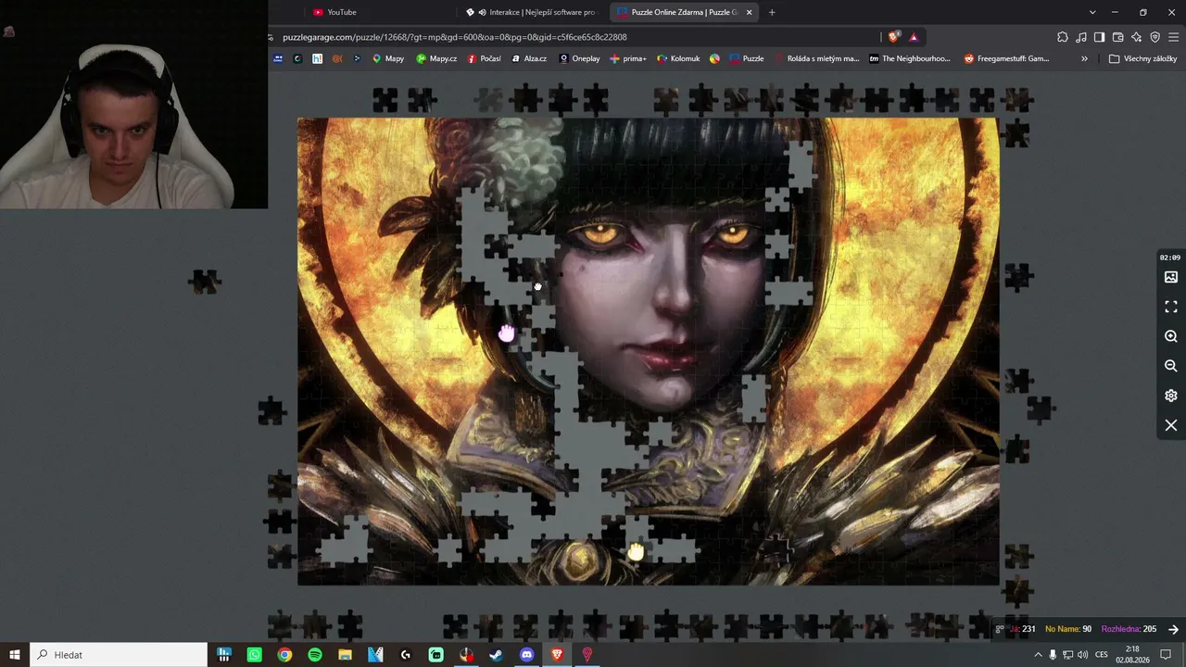Open the Puzzle bookmark
Screen dimensions: 1186x667
(747, 58)
